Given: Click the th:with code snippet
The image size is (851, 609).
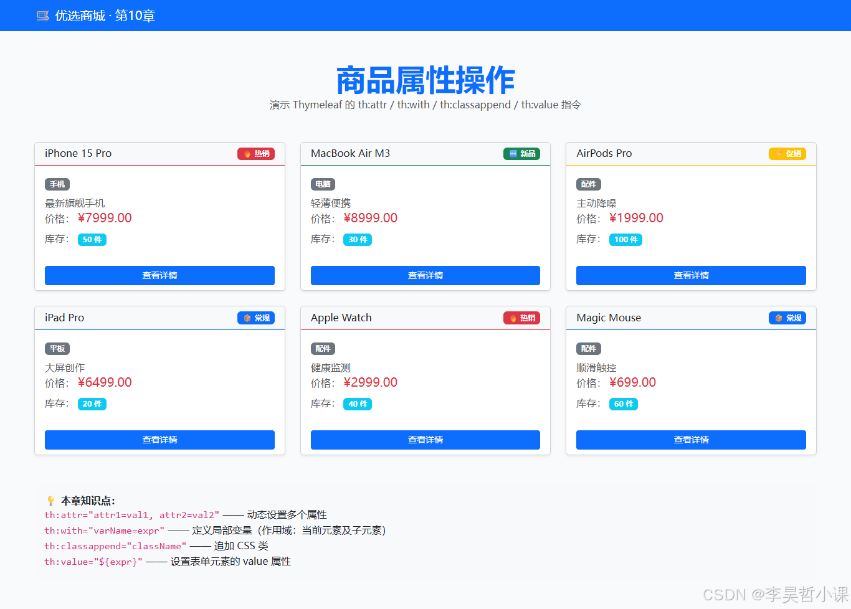Looking at the screenshot, I should coord(105,531).
